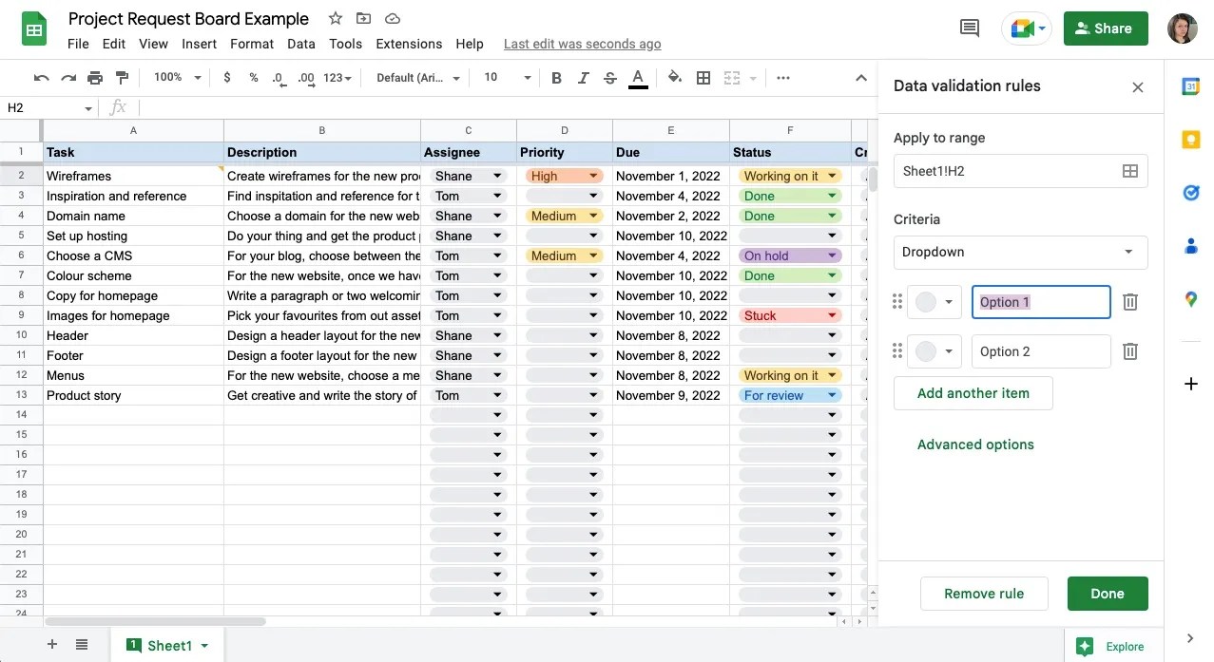Open the color chip for Option 1
Screen dimensions: 1214x662
point(934,301)
